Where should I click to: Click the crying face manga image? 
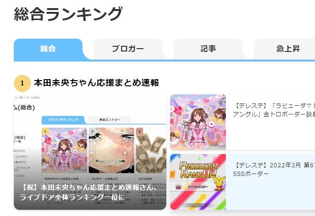(x=112, y=150)
